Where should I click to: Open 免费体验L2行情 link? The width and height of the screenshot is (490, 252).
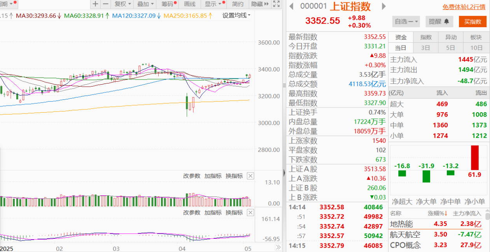click(x=464, y=7)
